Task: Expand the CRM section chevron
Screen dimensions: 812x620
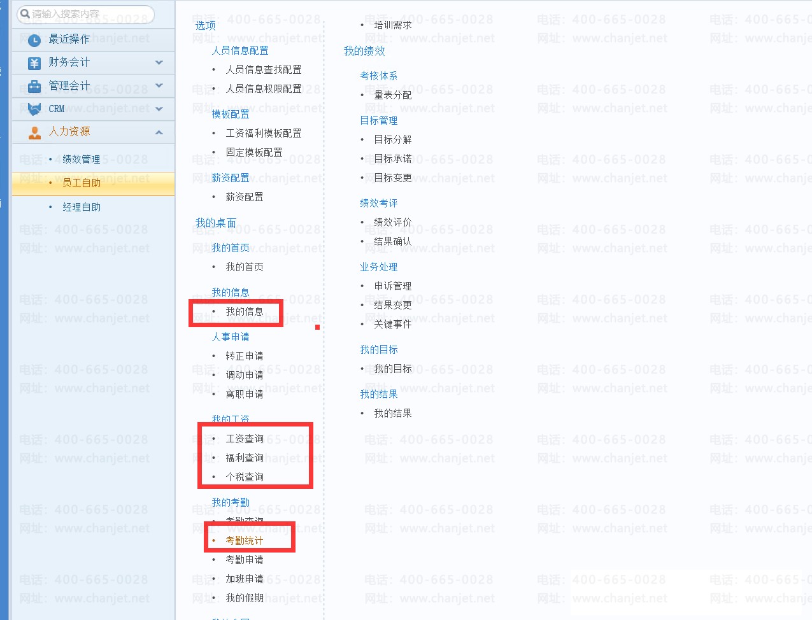Action: pyautogui.click(x=159, y=109)
